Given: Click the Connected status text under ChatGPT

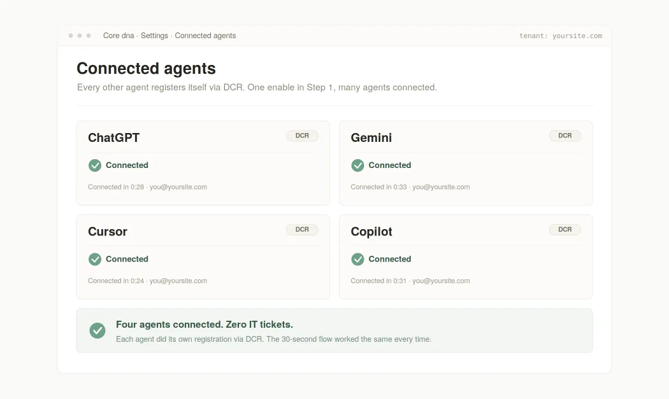Looking at the screenshot, I should pos(127,165).
